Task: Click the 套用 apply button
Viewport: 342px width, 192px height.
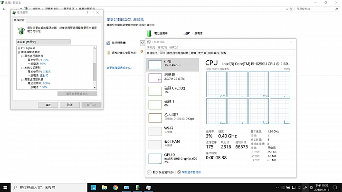Action: pyautogui.click(x=91, y=105)
